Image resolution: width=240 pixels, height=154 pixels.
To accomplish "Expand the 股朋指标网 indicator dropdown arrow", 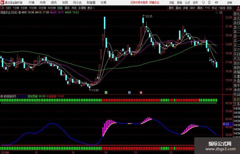I will pos(2,96).
